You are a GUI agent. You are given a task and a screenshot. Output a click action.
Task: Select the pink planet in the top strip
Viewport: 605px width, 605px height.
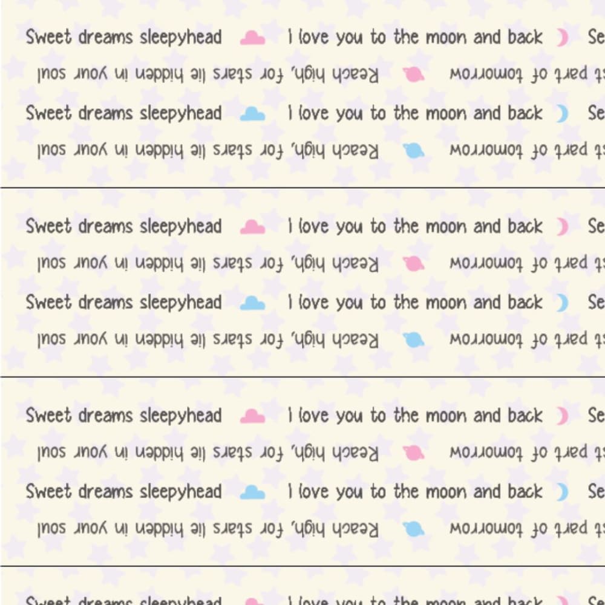pyautogui.click(x=414, y=74)
